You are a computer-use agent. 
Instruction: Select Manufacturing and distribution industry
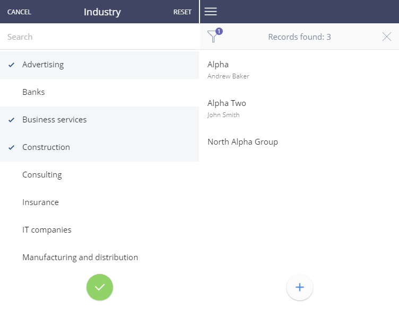[100, 257]
